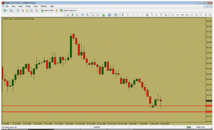
Task: Switch to M15 timeframe
Action: tap(182, 15)
